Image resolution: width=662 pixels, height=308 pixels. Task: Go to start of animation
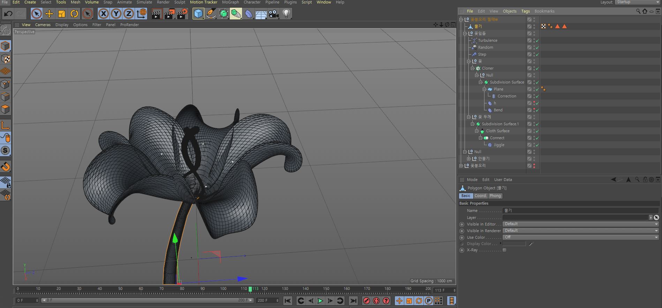[x=288, y=301]
